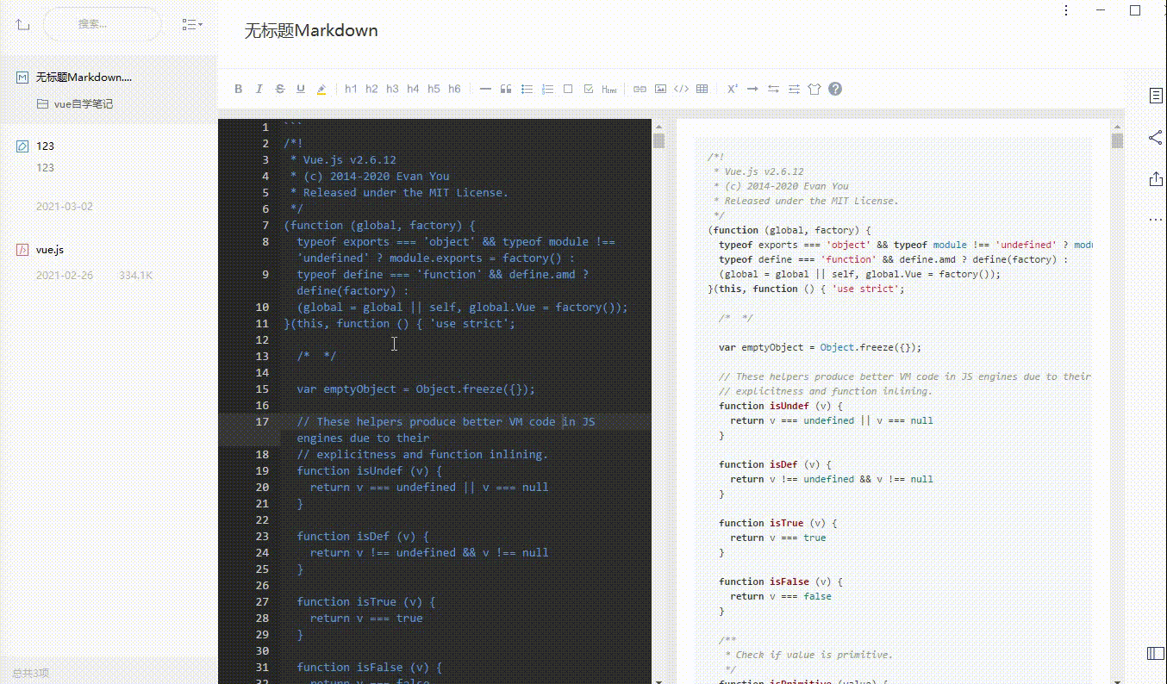Click the right arrow toolbar icon
This screenshot has width=1167, height=684.
pos(752,89)
